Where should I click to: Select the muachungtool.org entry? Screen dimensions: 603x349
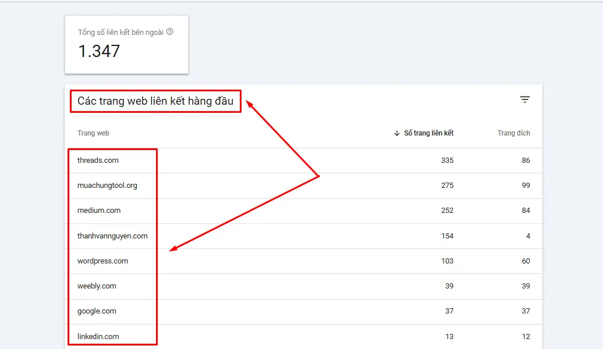(107, 186)
